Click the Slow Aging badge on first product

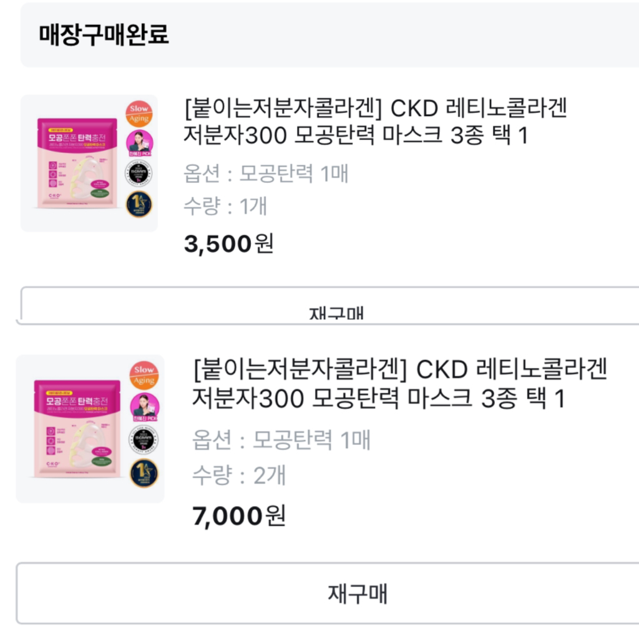pos(139,114)
